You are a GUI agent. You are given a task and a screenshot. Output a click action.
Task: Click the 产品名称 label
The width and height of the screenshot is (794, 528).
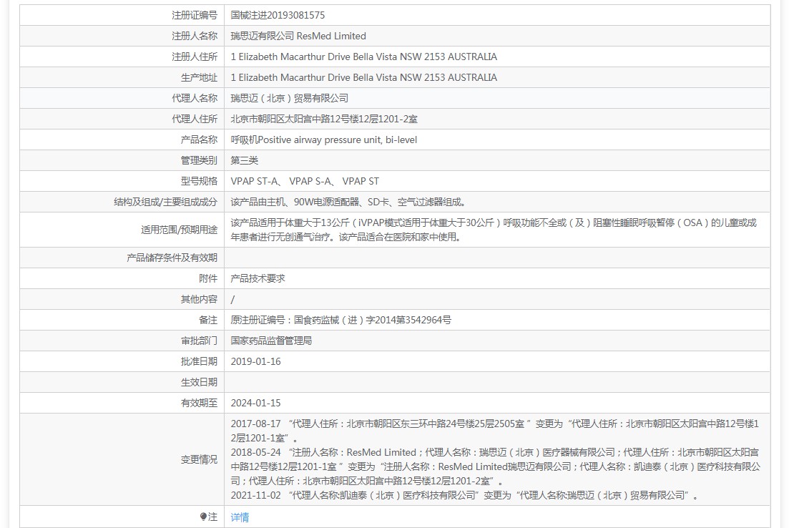click(199, 140)
